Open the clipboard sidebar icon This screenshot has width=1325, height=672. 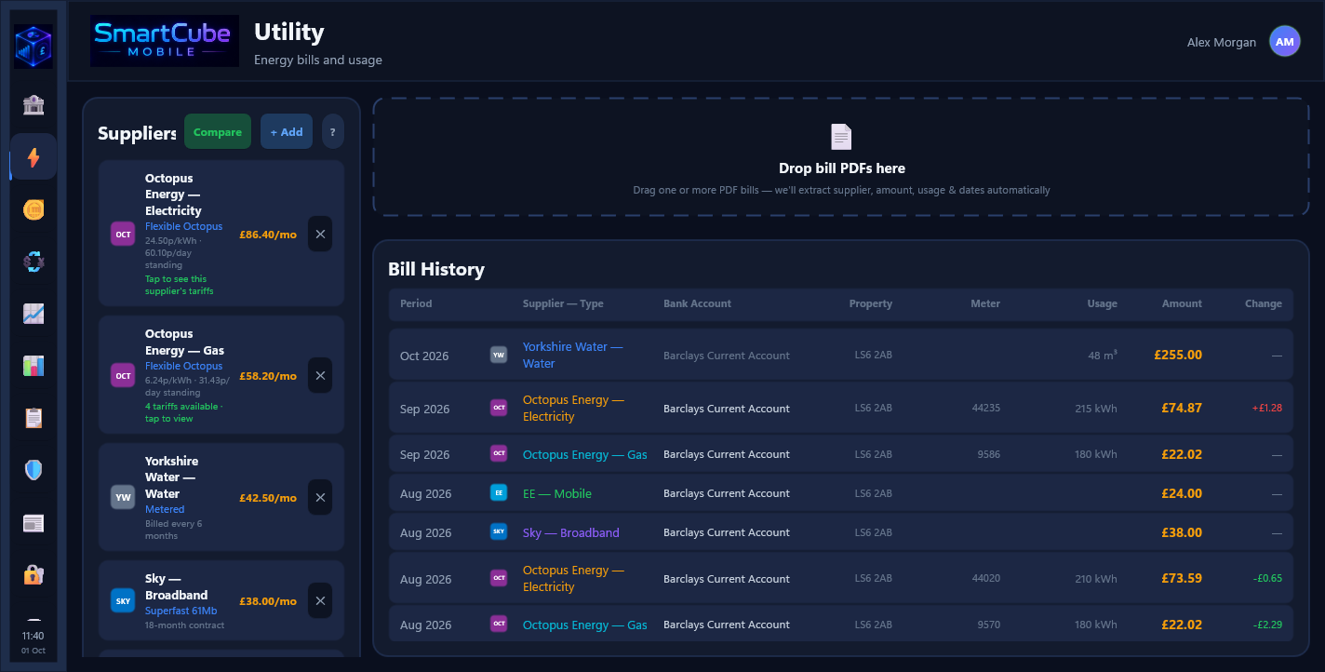[33, 418]
